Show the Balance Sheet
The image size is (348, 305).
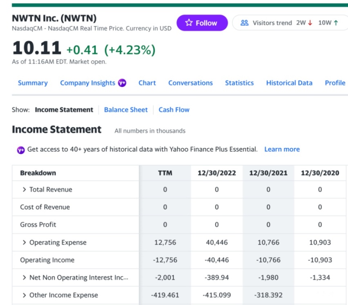coord(126,110)
